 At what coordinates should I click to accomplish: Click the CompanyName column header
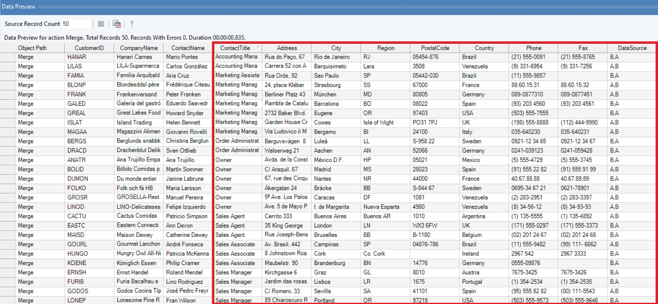pos(139,48)
